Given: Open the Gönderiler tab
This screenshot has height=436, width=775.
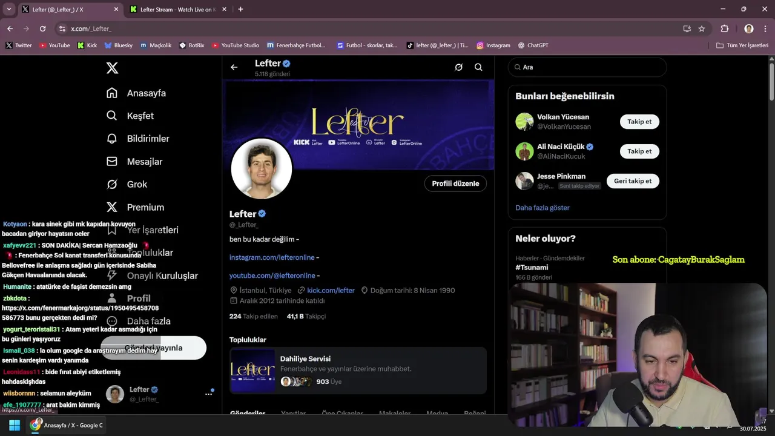Looking at the screenshot, I should point(248,413).
